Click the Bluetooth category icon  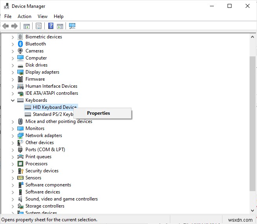coord(20,44)
